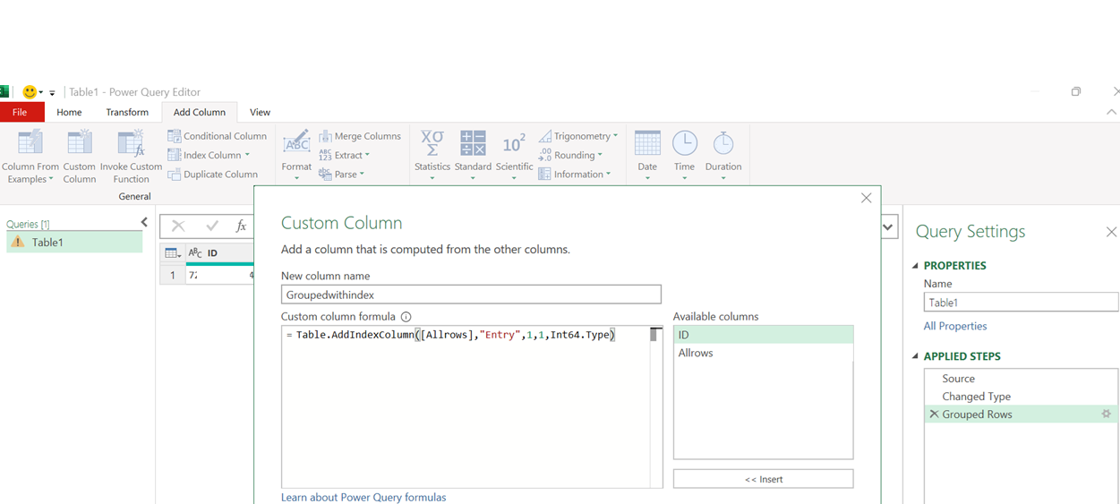Open Standard number operations
The height and width of the screenshot is (504, 1120).
473,156
